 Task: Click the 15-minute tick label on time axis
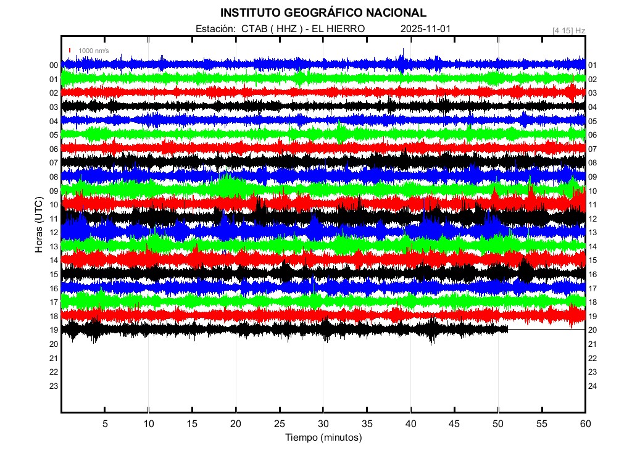(192, 423)
